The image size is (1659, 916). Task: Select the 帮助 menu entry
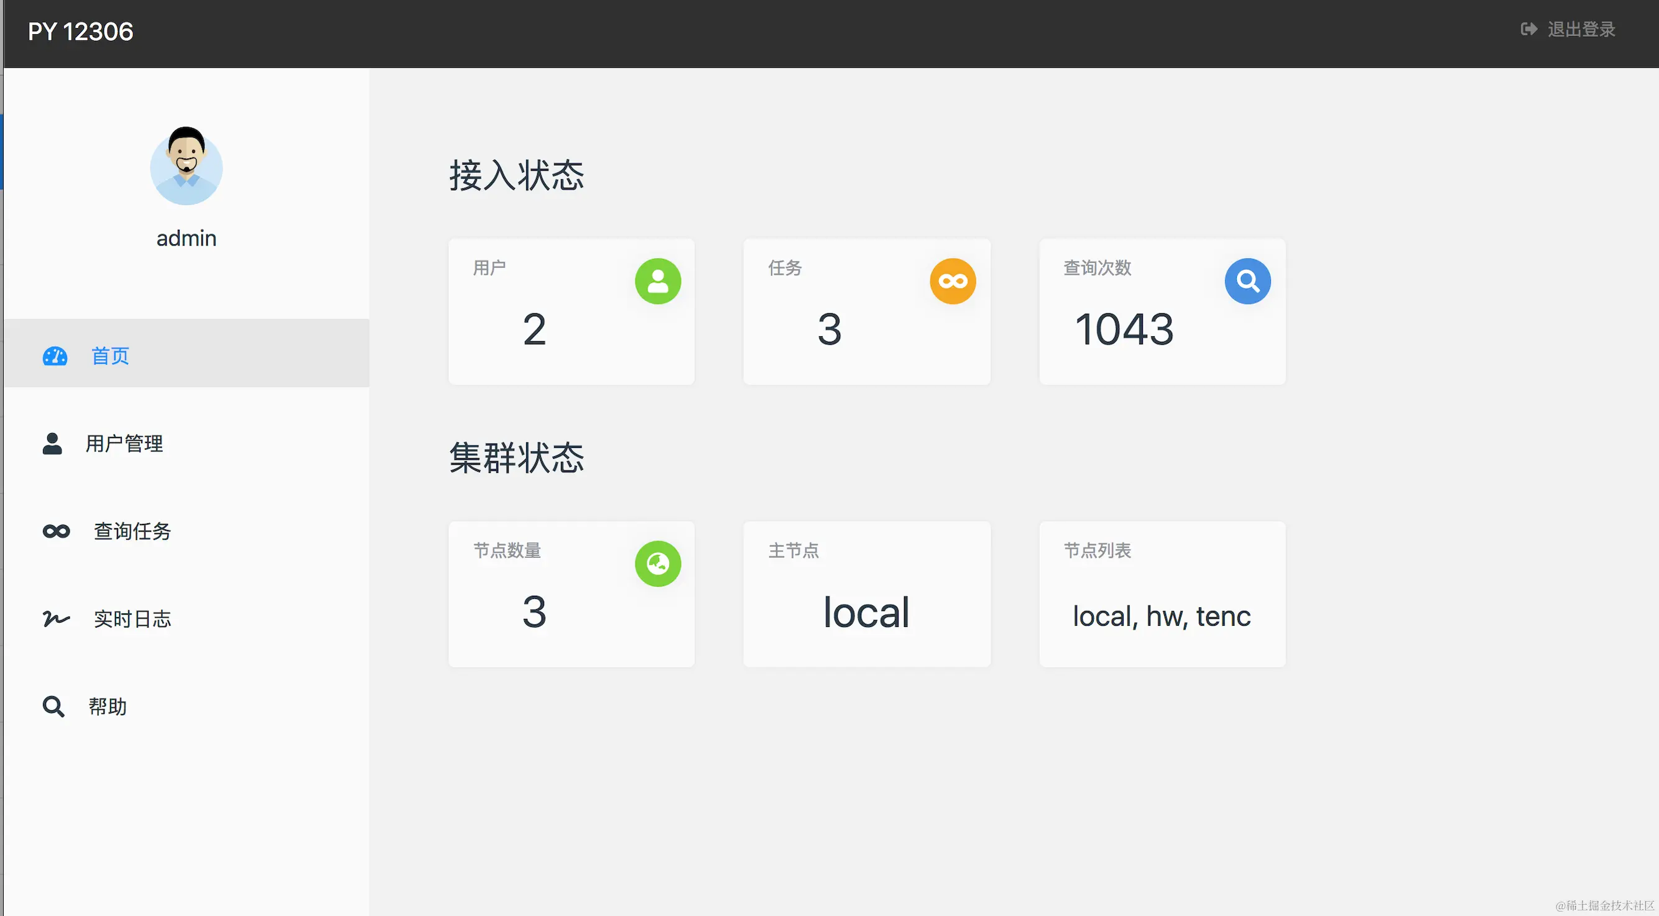click(x=108, y=706)
